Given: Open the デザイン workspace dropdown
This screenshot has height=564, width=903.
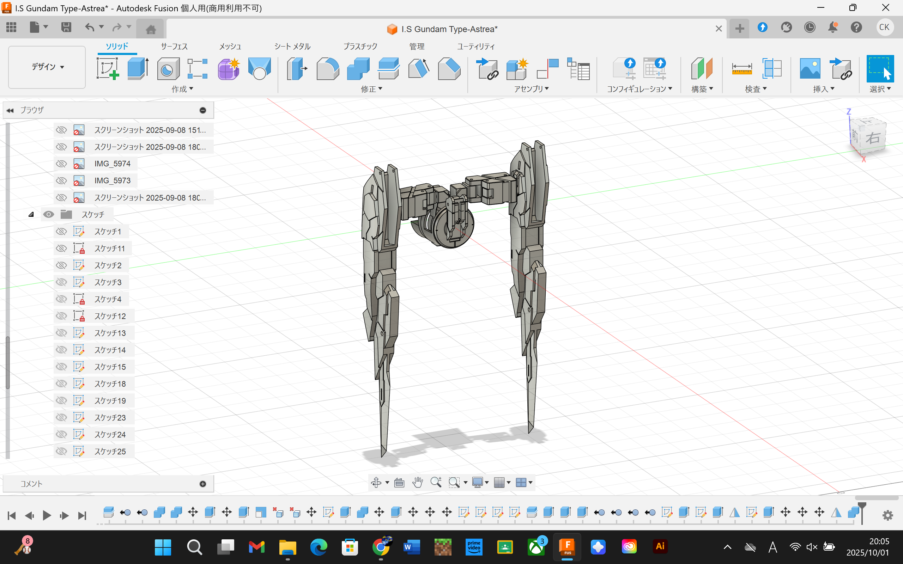Looking at the screenshot, I should [x=47, y=67].
